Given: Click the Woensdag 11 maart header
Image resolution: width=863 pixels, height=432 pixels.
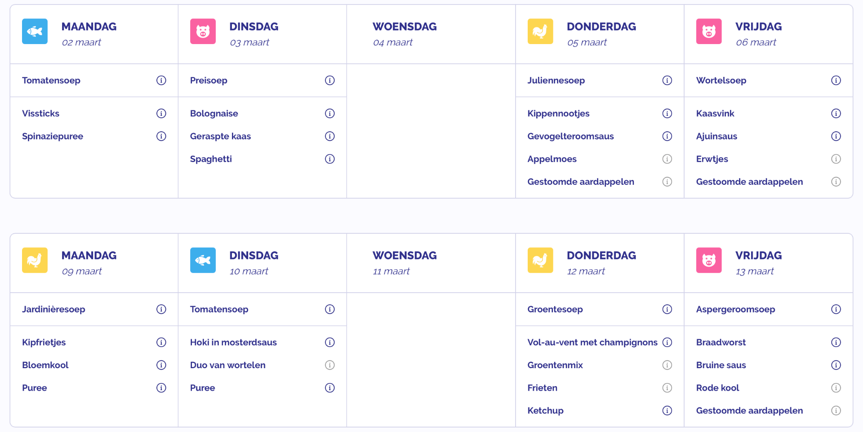Looking at the screenshot, I should coord(405,263).
